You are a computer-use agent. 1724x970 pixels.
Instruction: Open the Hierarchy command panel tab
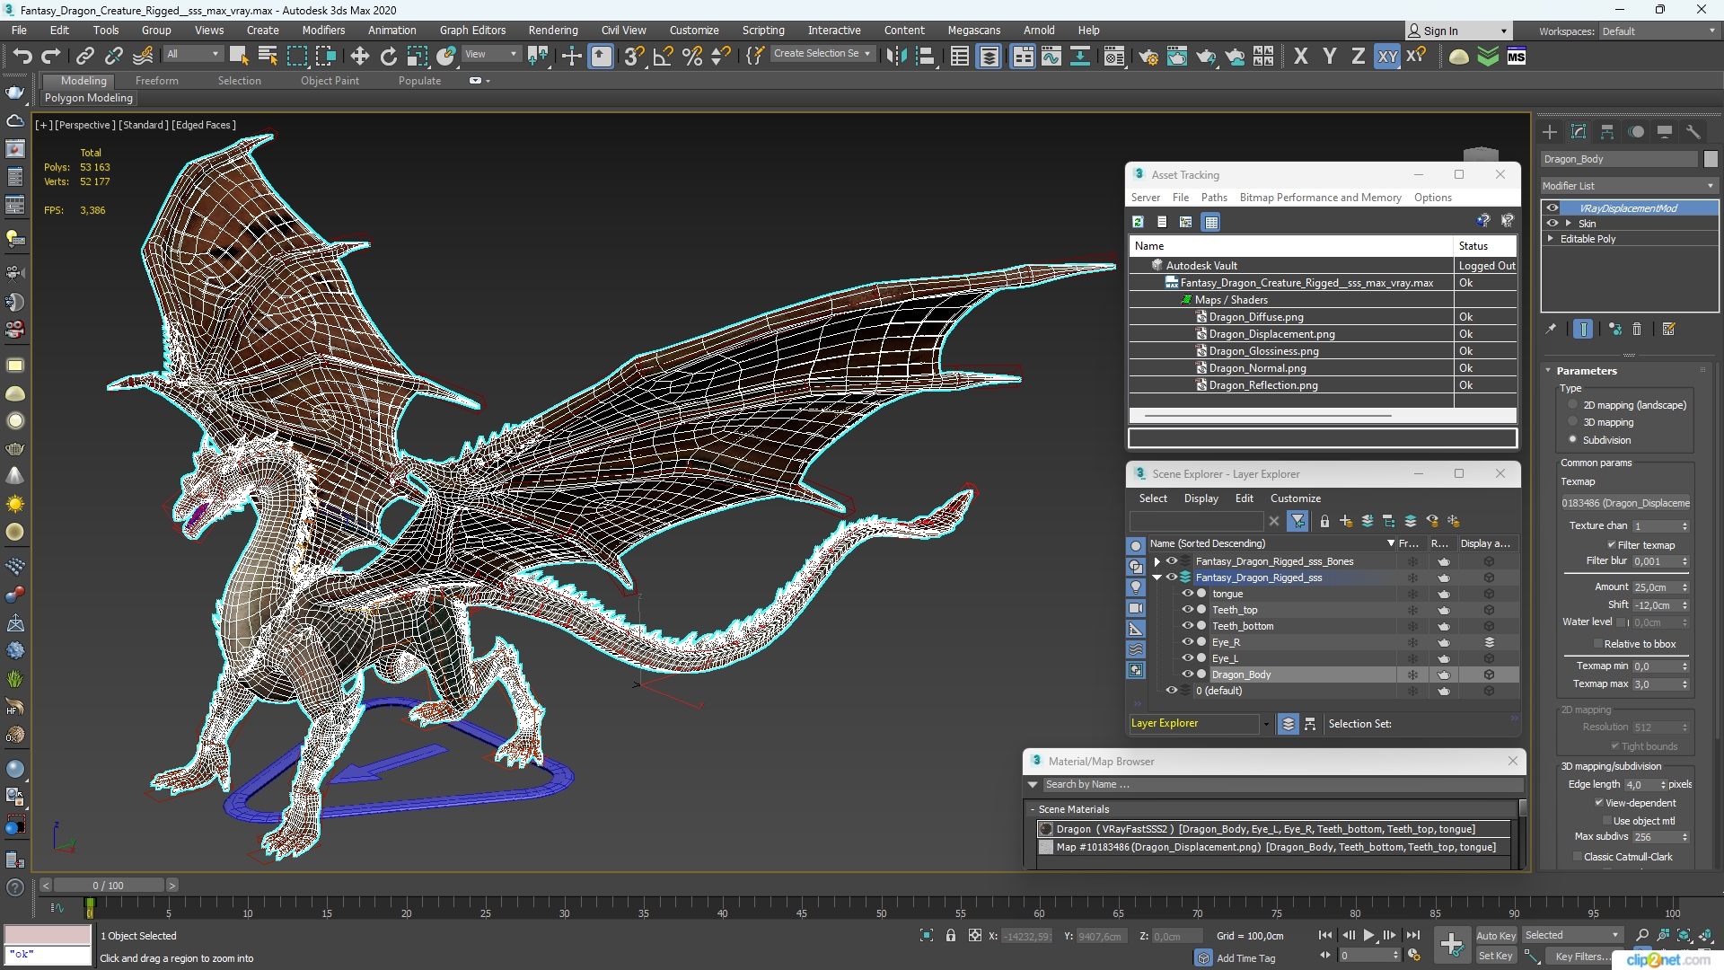coord(1607,132)
